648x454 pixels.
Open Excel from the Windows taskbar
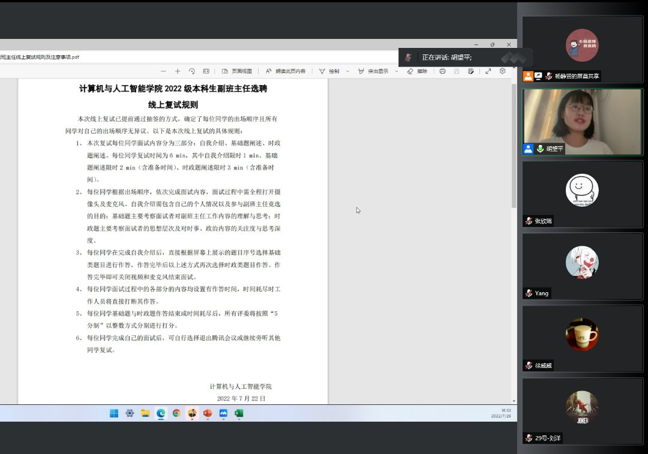(x=239, y=413)
